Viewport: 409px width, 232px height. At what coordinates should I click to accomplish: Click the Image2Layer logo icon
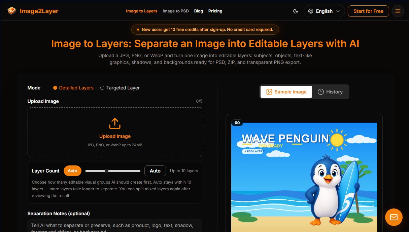point(12,11)
